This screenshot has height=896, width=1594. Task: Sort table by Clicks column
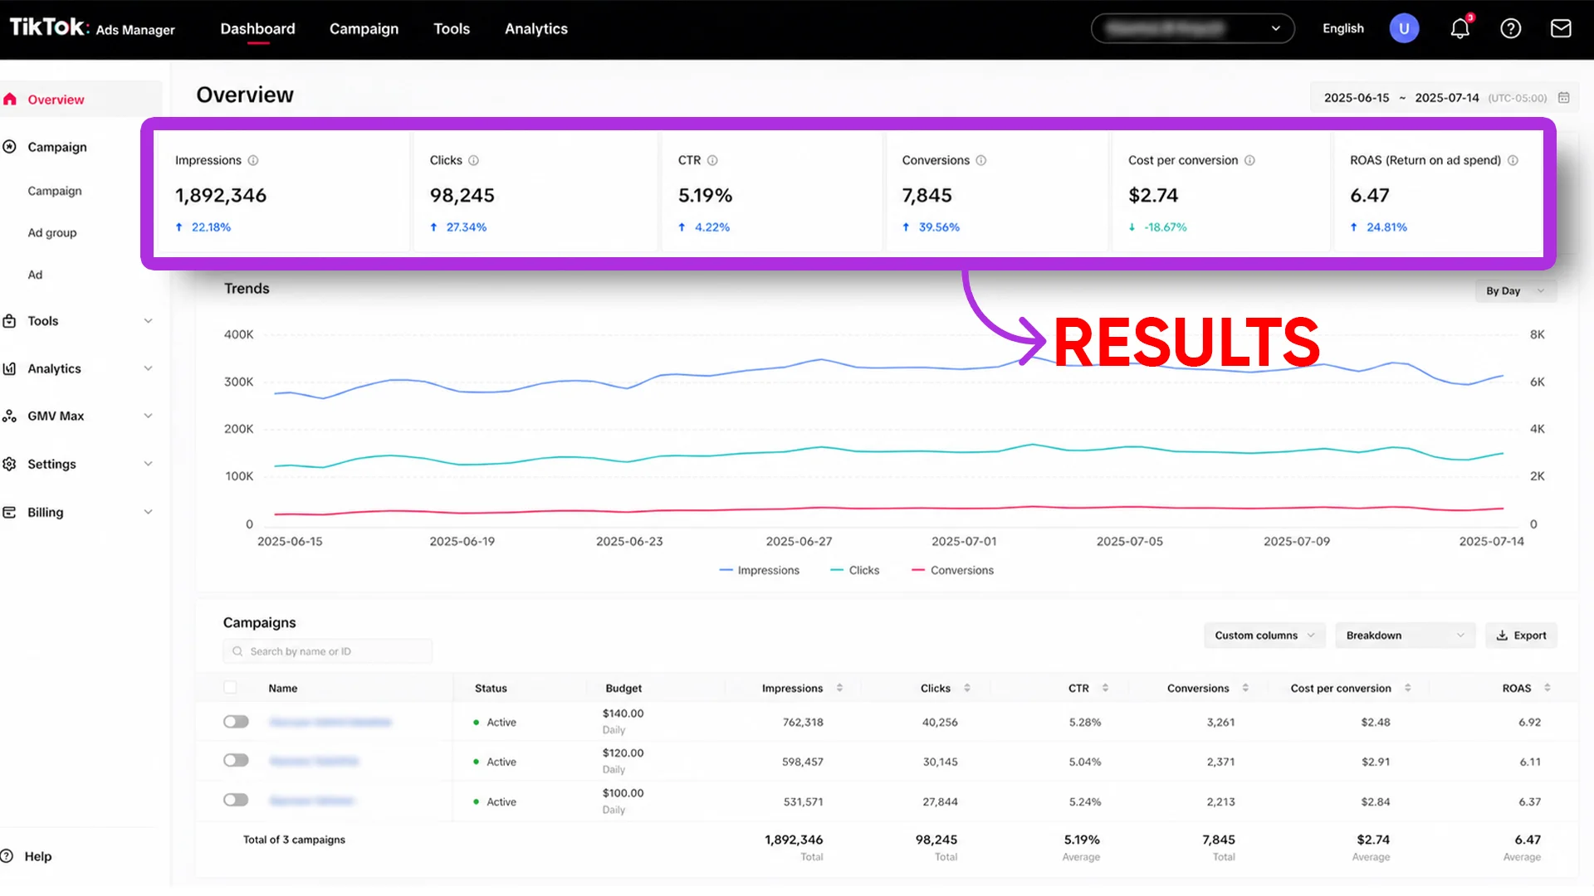coord(967,688)
